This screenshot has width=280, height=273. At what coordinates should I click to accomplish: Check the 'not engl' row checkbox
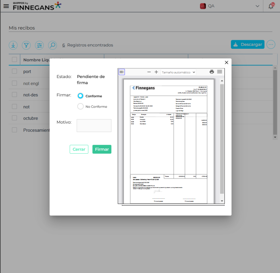(14, 83)
